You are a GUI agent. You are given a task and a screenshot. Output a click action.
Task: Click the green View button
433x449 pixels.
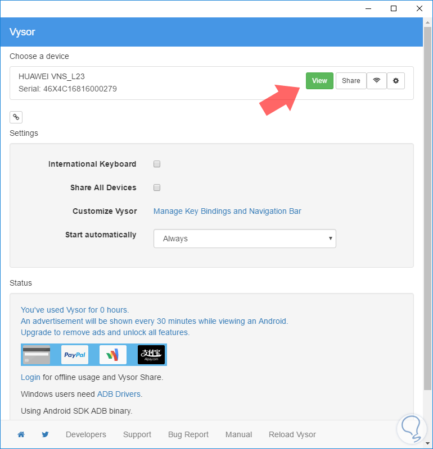(319, 81)
